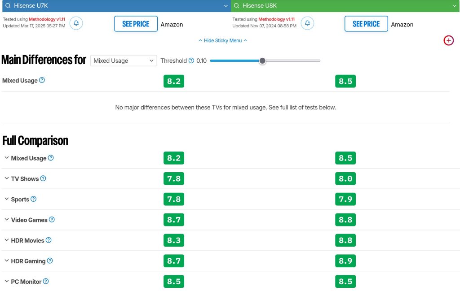This screenshot has width=460, height=291.
Task: Click help icon beside Sports
Action: [33, 199]
